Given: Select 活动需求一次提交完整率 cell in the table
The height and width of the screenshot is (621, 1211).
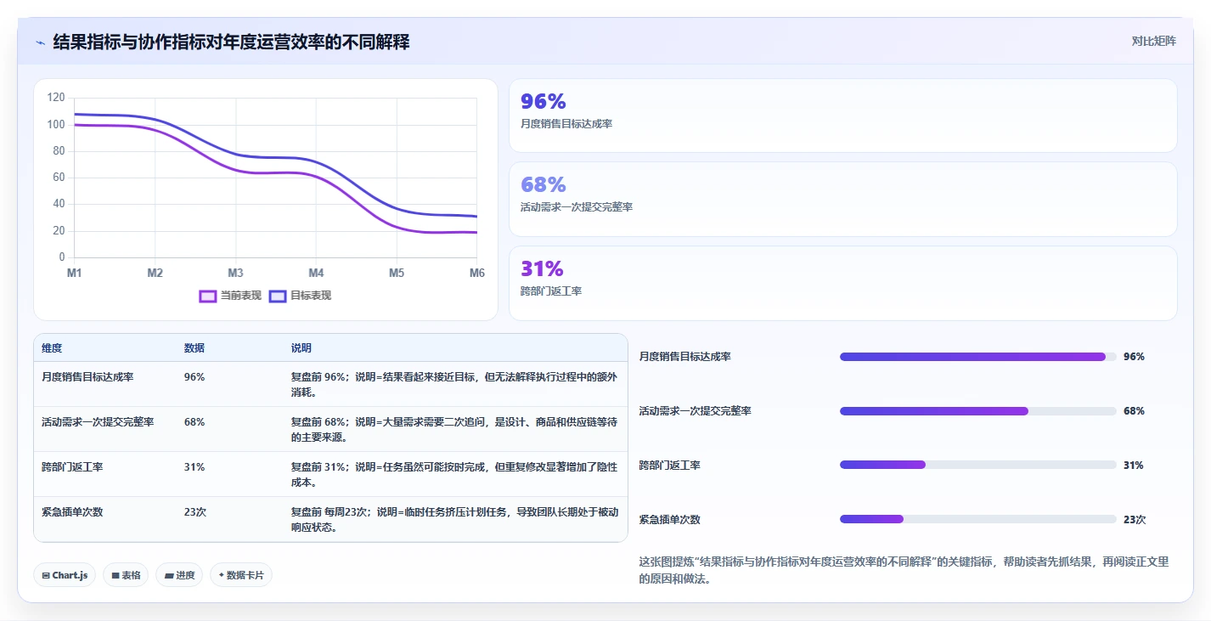Looking at the screenshot, I should [98, 421].
